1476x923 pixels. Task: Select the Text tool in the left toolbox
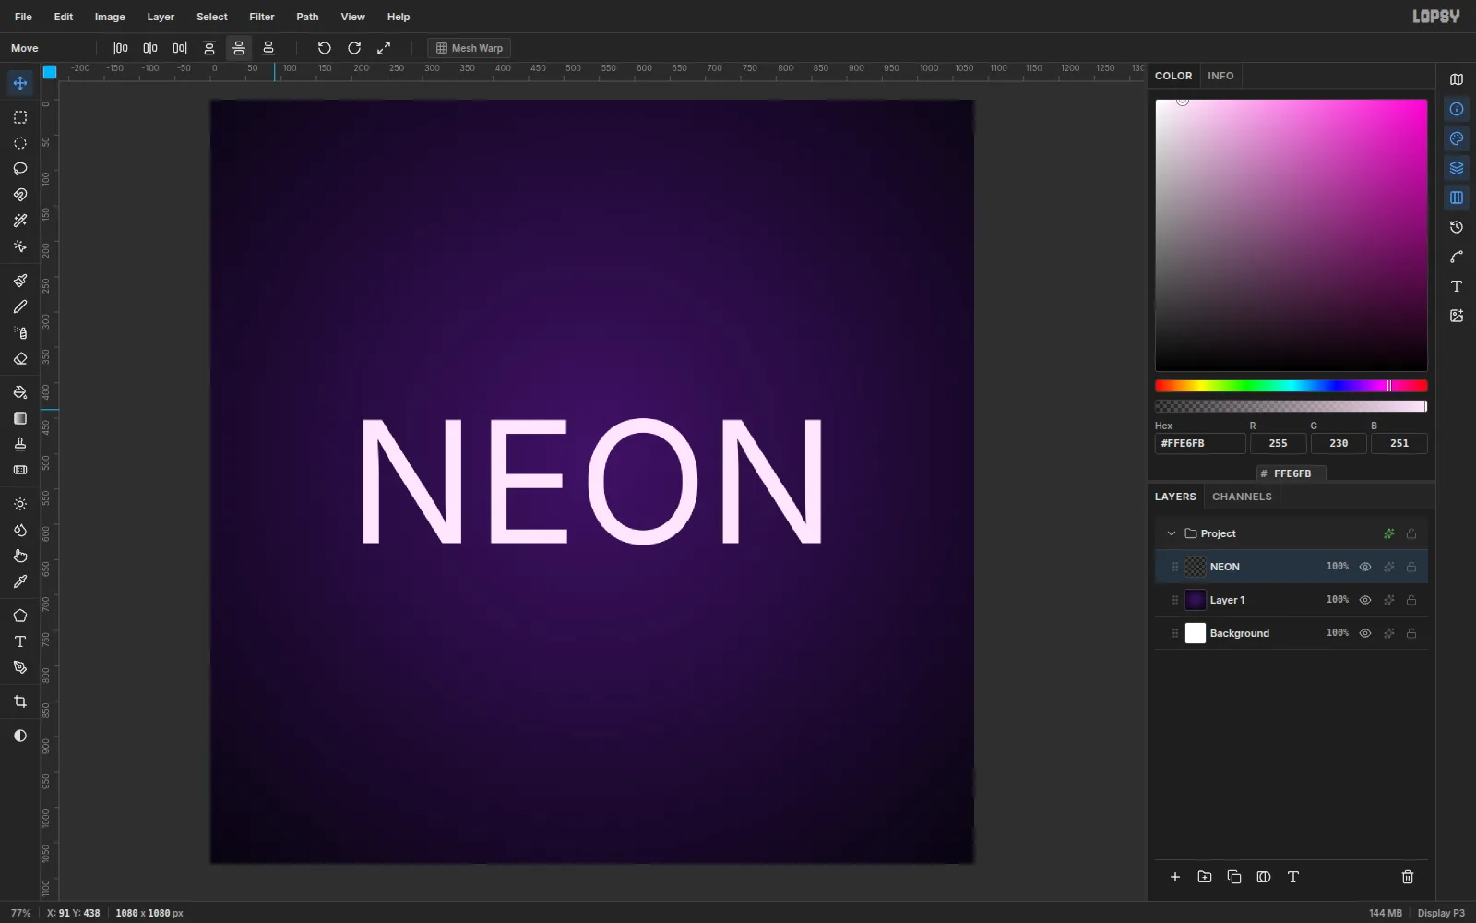20,641
